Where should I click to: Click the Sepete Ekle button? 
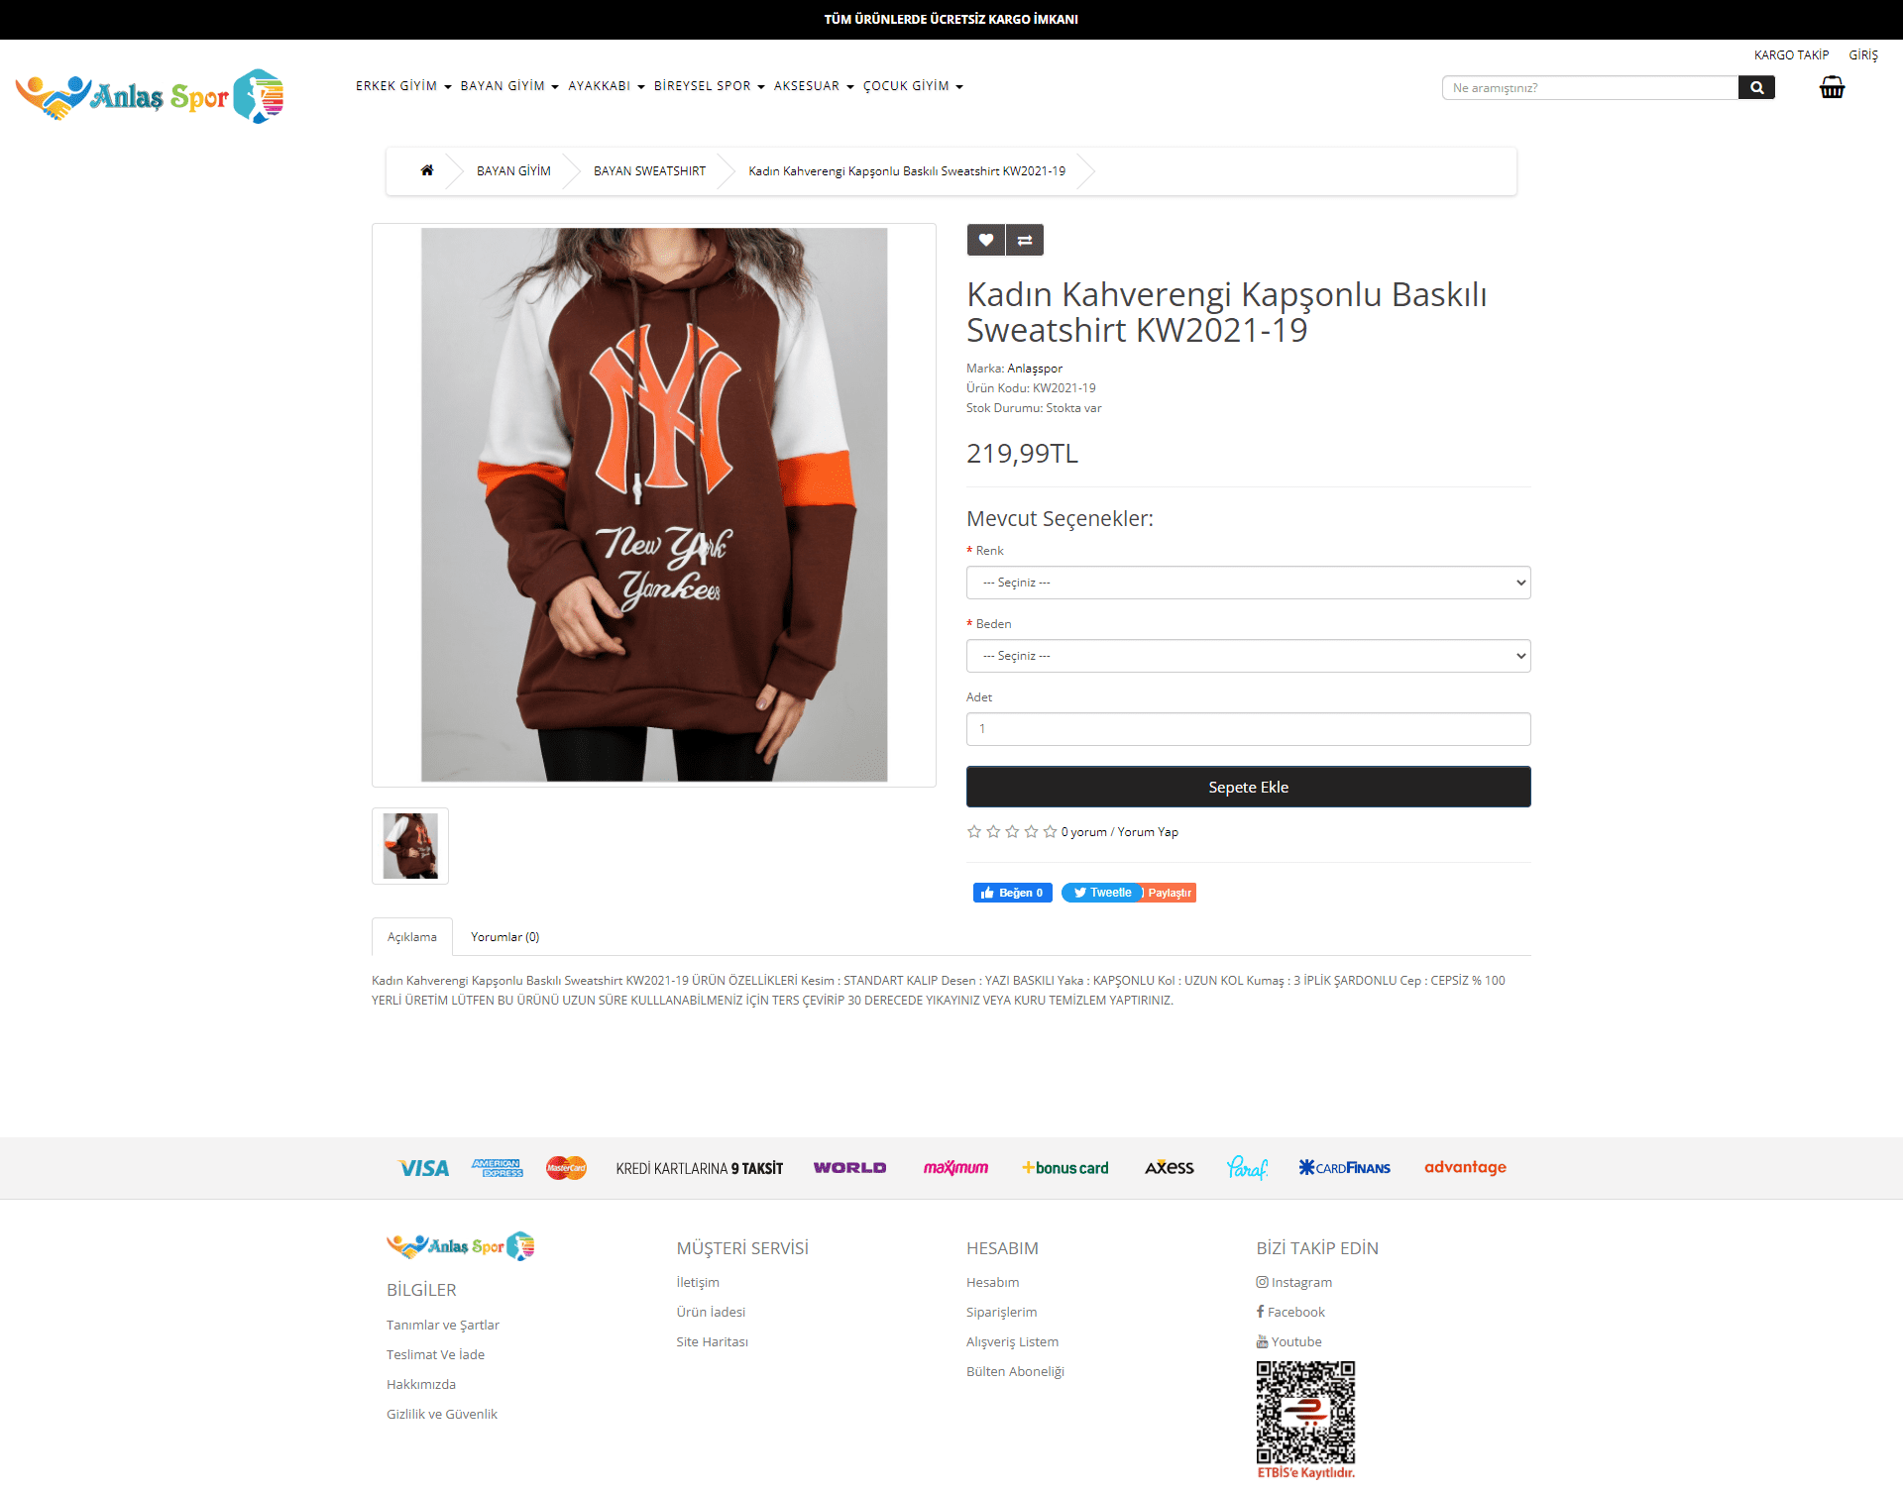click(1248, 787)
